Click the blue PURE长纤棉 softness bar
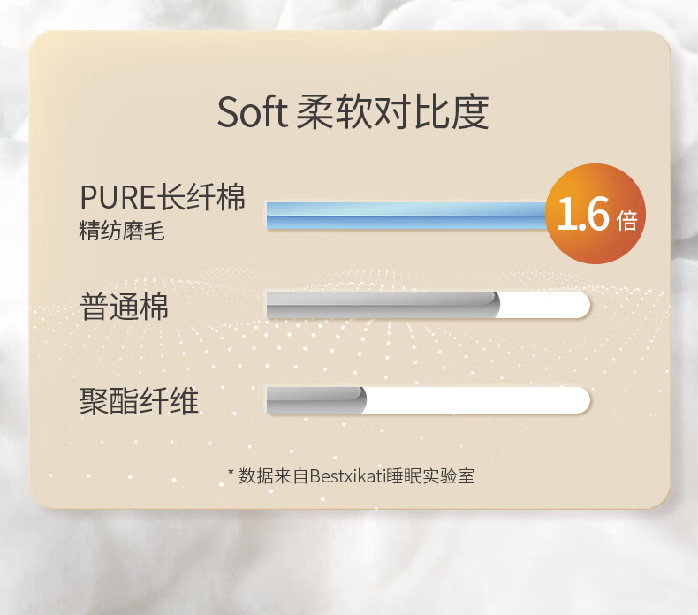The image size is (698, 615). [406, 216]
